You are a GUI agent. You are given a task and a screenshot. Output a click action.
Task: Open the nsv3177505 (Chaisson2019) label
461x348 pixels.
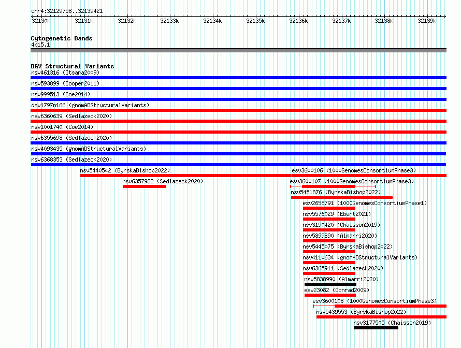[x=392, y=323]
